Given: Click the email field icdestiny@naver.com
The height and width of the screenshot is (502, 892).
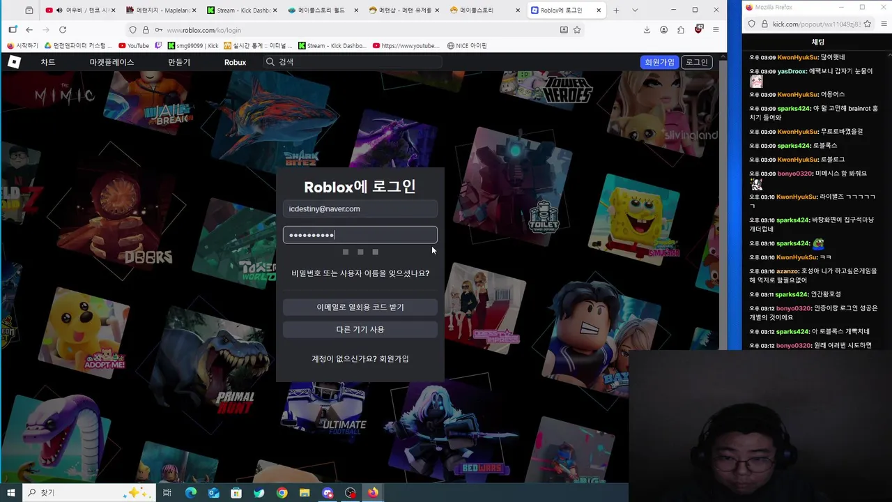Looking at the screenshot, I should click(360, 208).
